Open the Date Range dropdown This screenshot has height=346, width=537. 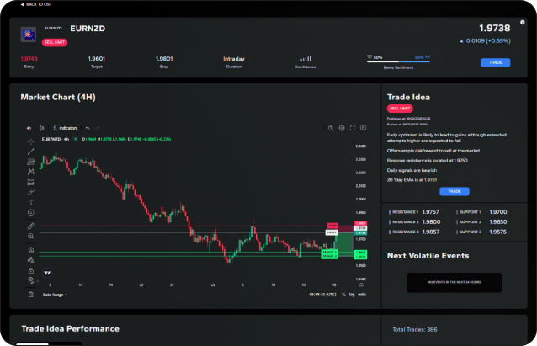(x=54, y=295)
